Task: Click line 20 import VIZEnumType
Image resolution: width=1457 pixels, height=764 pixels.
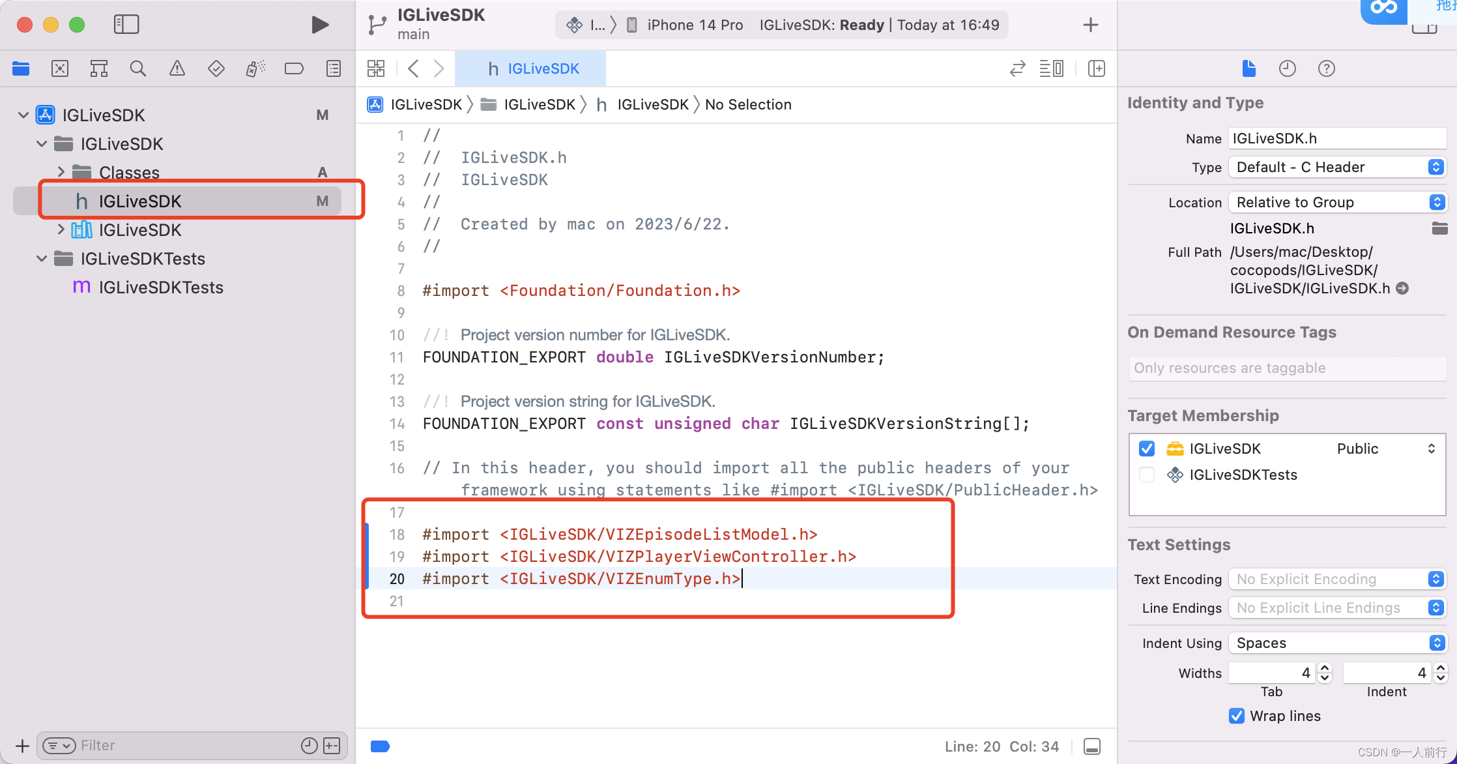Action: 581,578
